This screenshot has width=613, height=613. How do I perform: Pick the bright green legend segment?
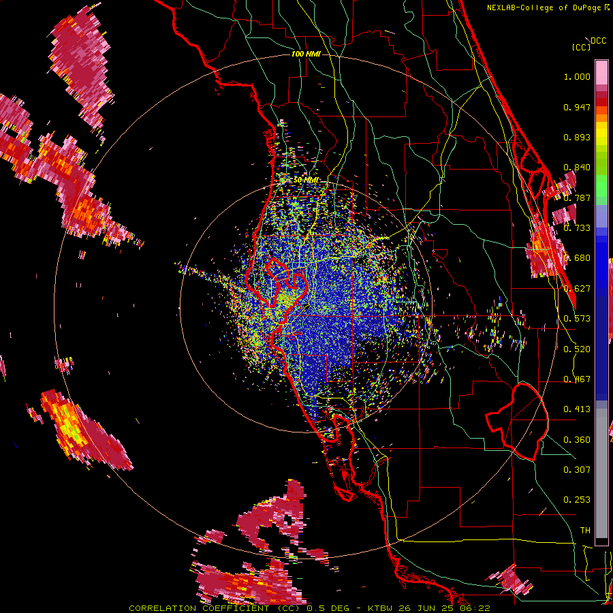(x=601, y=186)
